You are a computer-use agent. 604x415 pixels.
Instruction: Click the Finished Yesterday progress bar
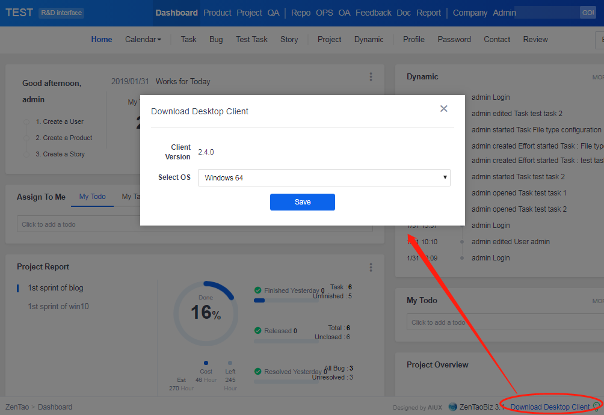coord(283,300)
